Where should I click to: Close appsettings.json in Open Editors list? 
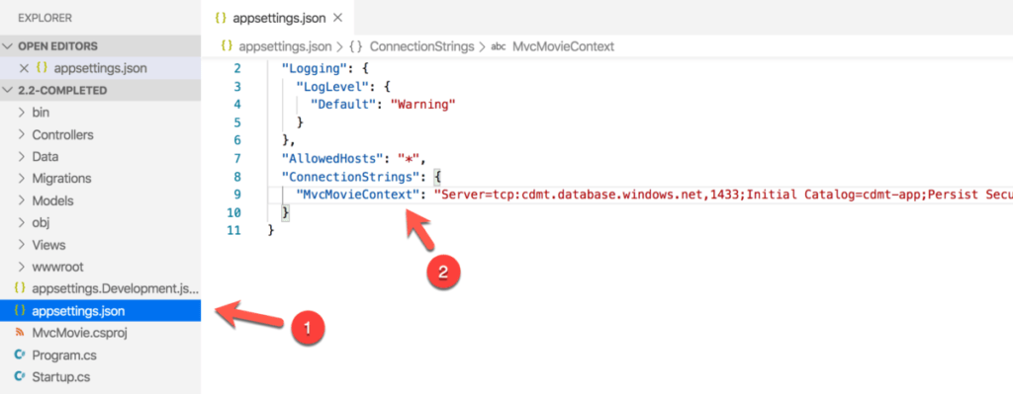[24, 68]
